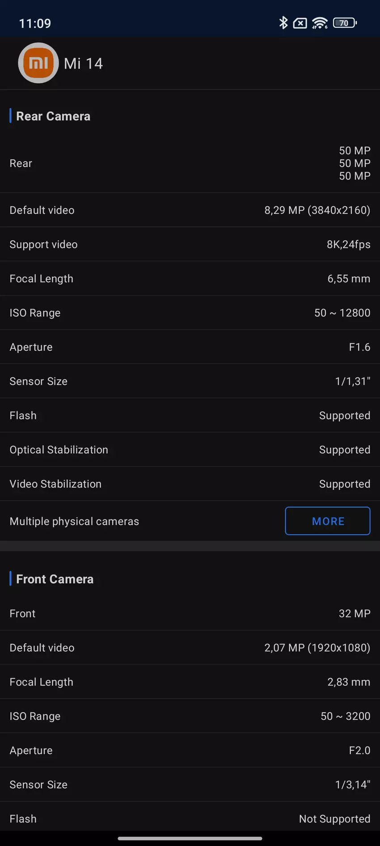Image resolution: width=380 pixels, height=846 pixels.
Task: Tap the rear Focal Length 6,55 mm row
Action: pos(190,279)
